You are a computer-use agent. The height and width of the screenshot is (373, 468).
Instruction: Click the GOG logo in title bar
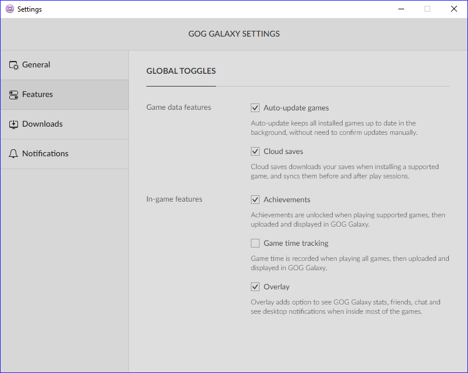[x=10, y=9]
